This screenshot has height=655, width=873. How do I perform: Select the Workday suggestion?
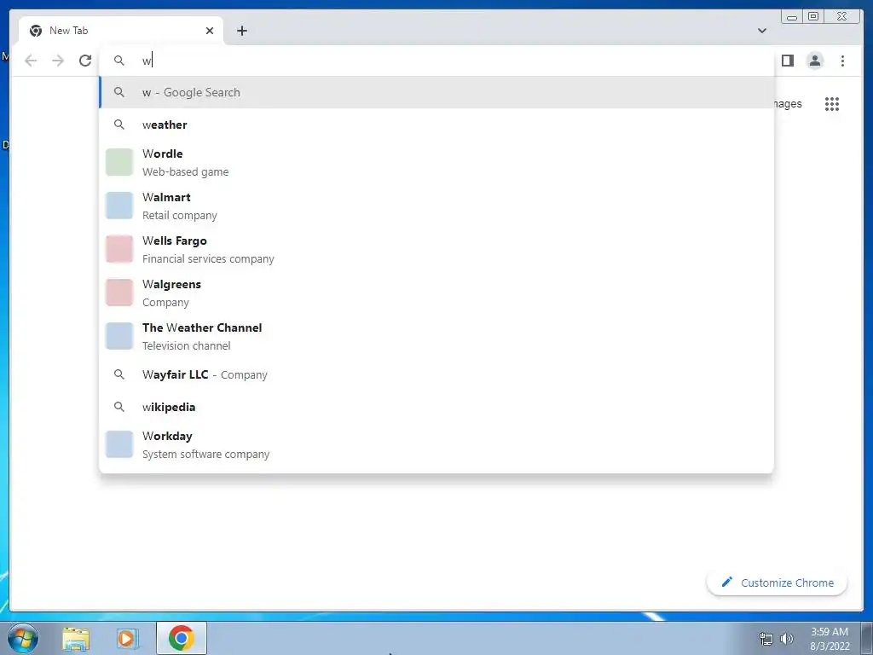437,444
